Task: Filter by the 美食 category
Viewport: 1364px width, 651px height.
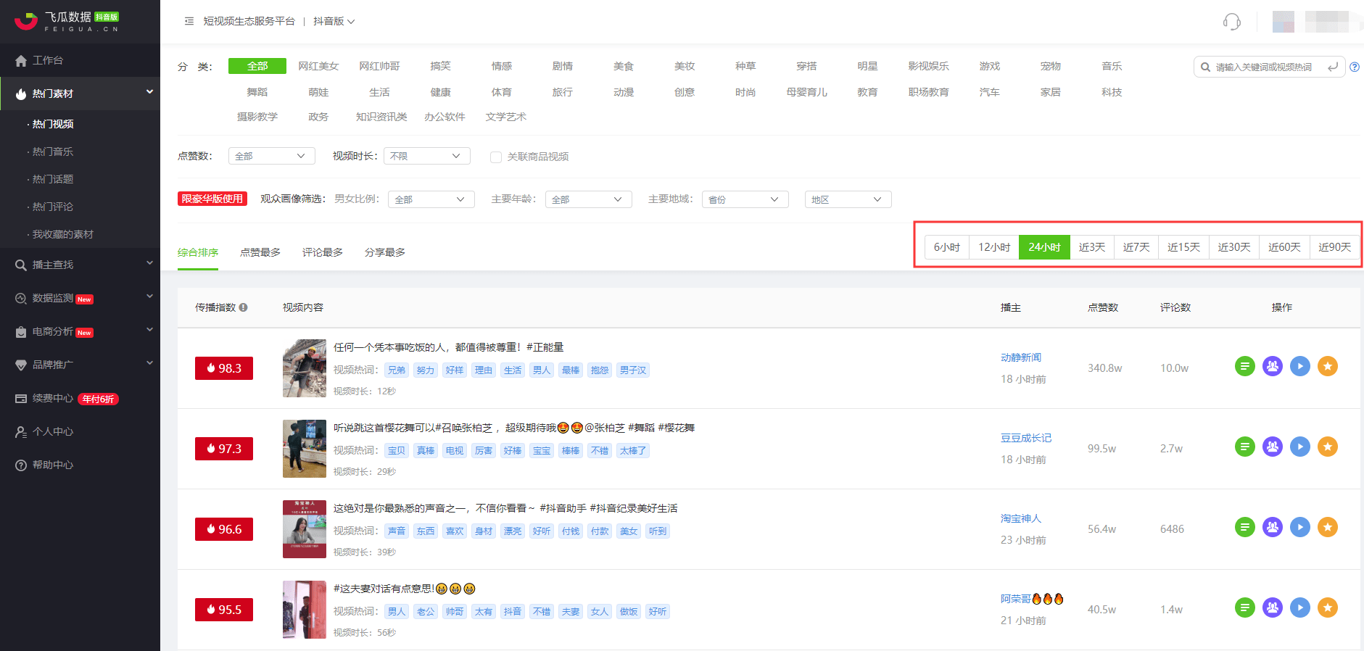Action: coord(624,66)
